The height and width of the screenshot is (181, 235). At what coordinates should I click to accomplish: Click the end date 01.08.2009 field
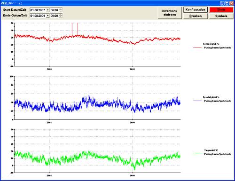[38, 16]
